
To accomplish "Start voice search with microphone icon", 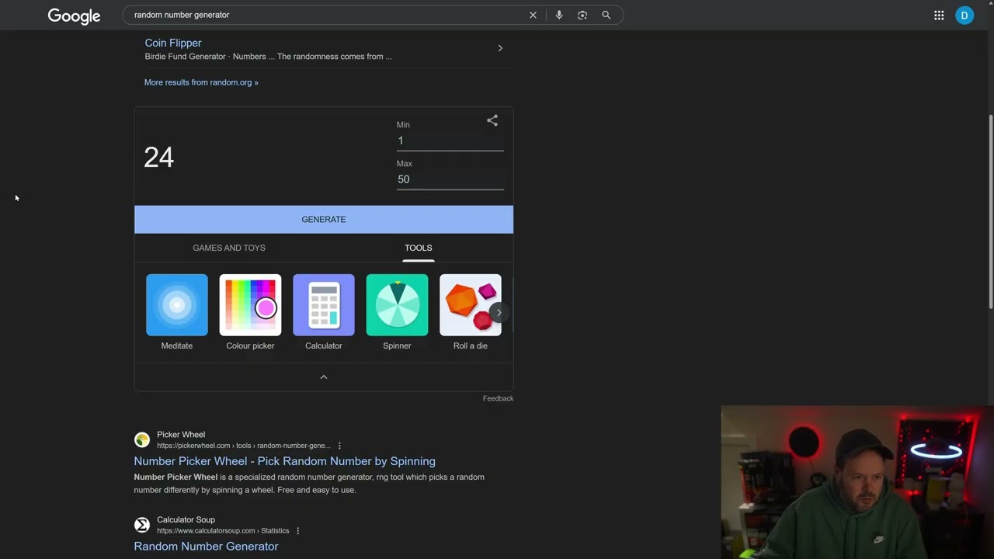I will pos(558,15).
